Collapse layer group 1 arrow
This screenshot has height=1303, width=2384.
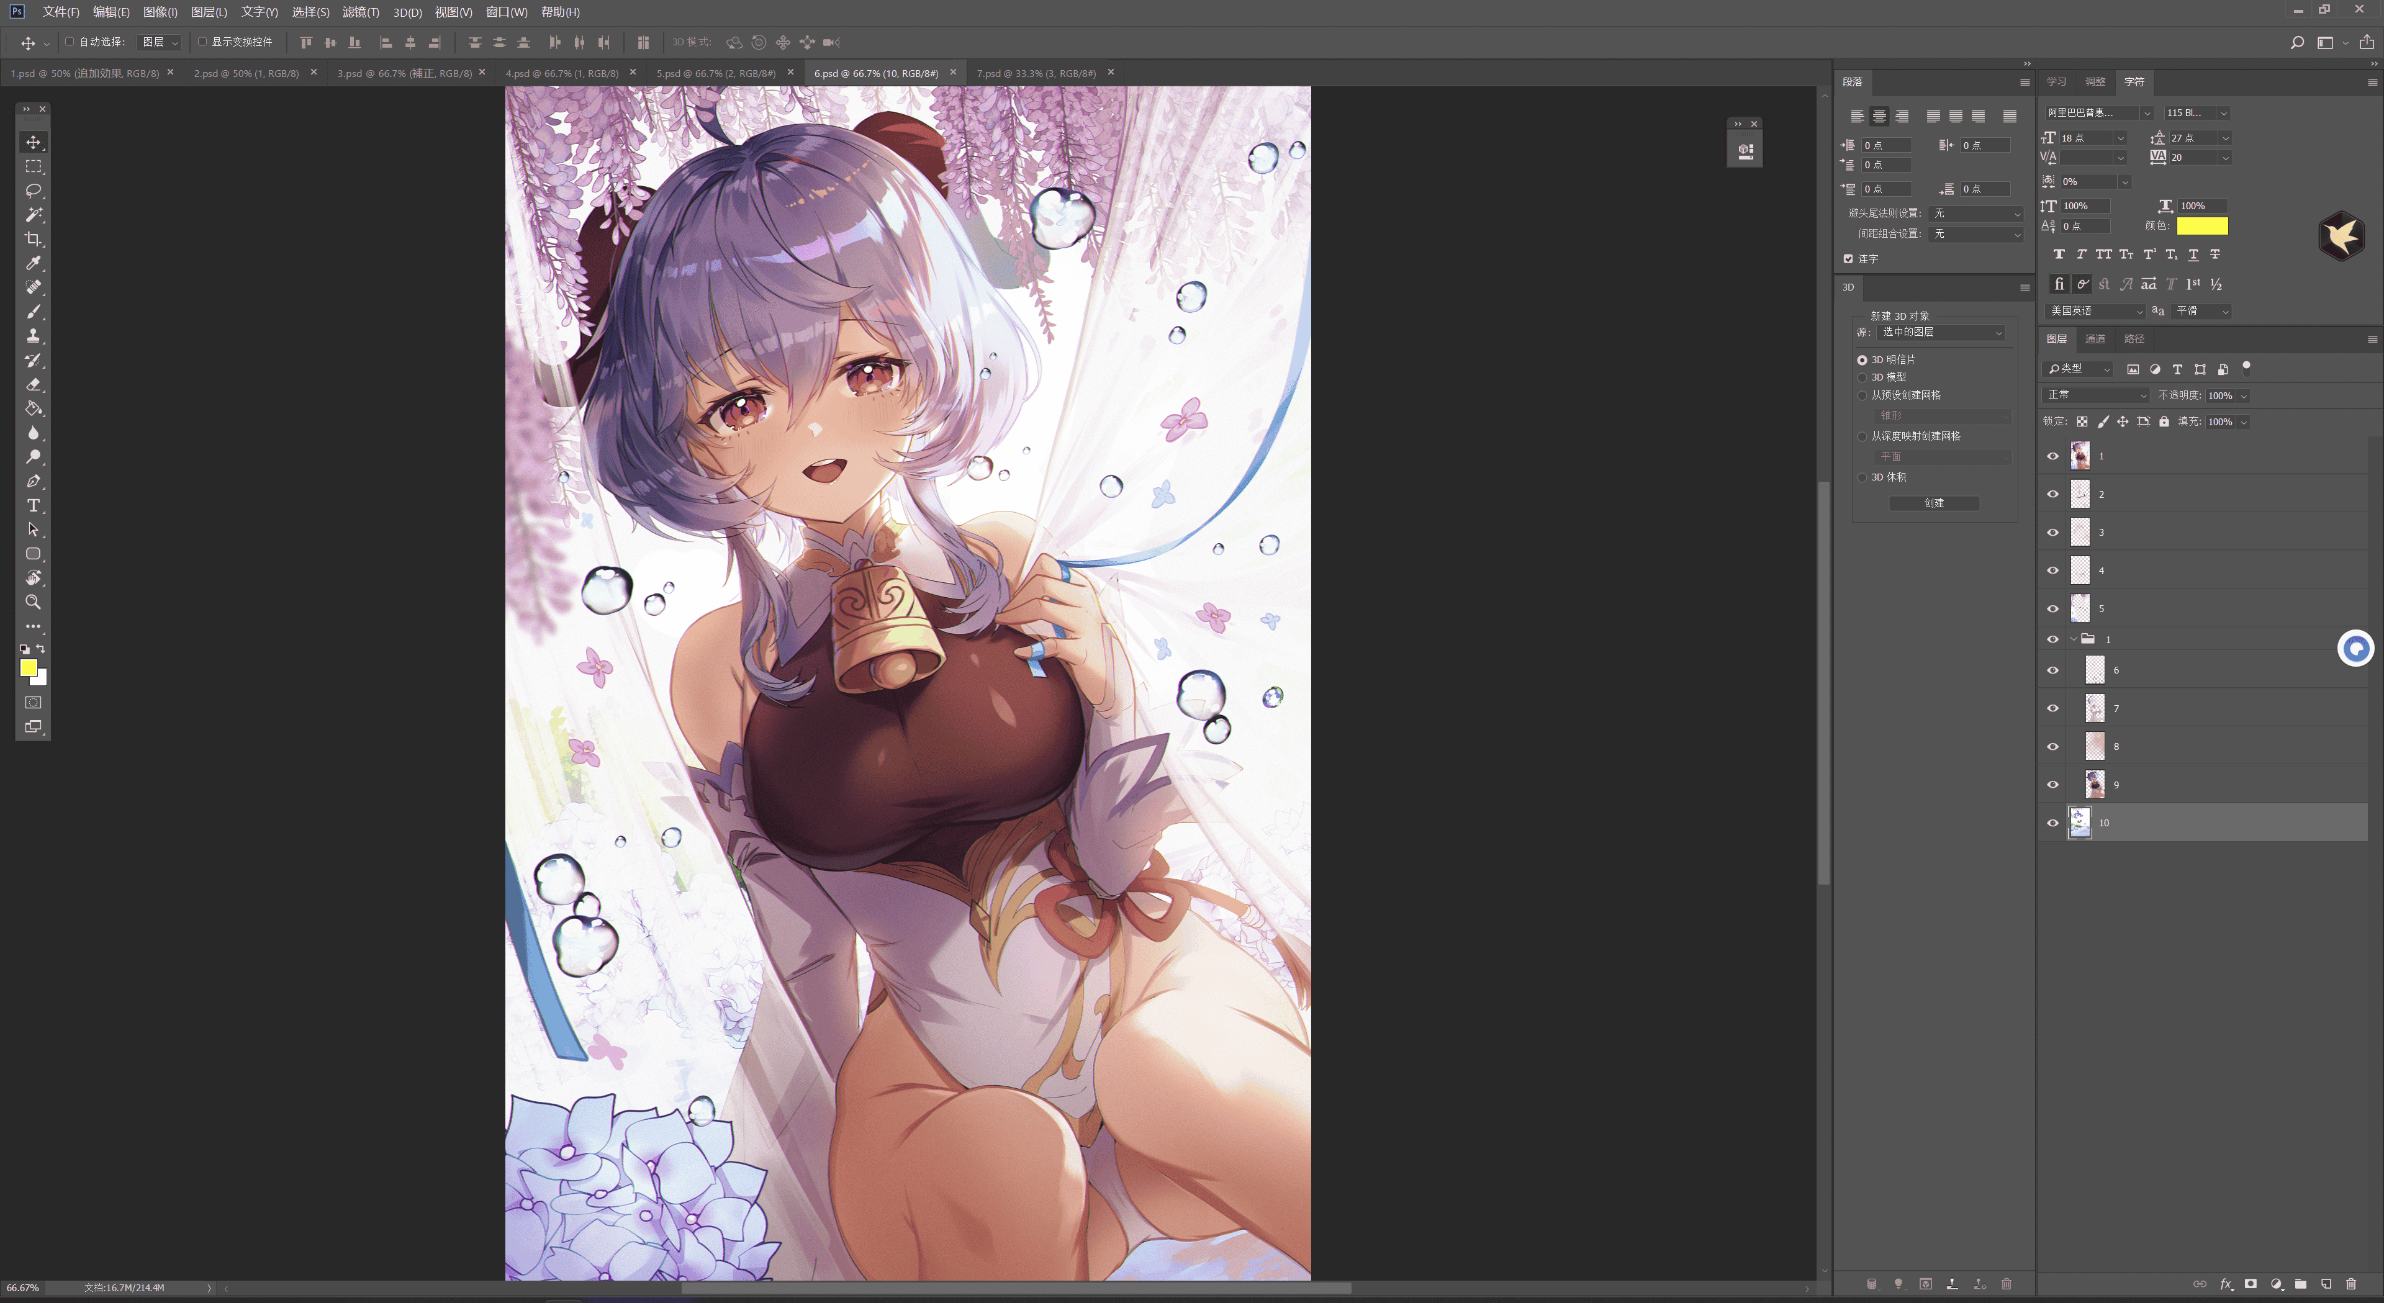click(2074, 639)
